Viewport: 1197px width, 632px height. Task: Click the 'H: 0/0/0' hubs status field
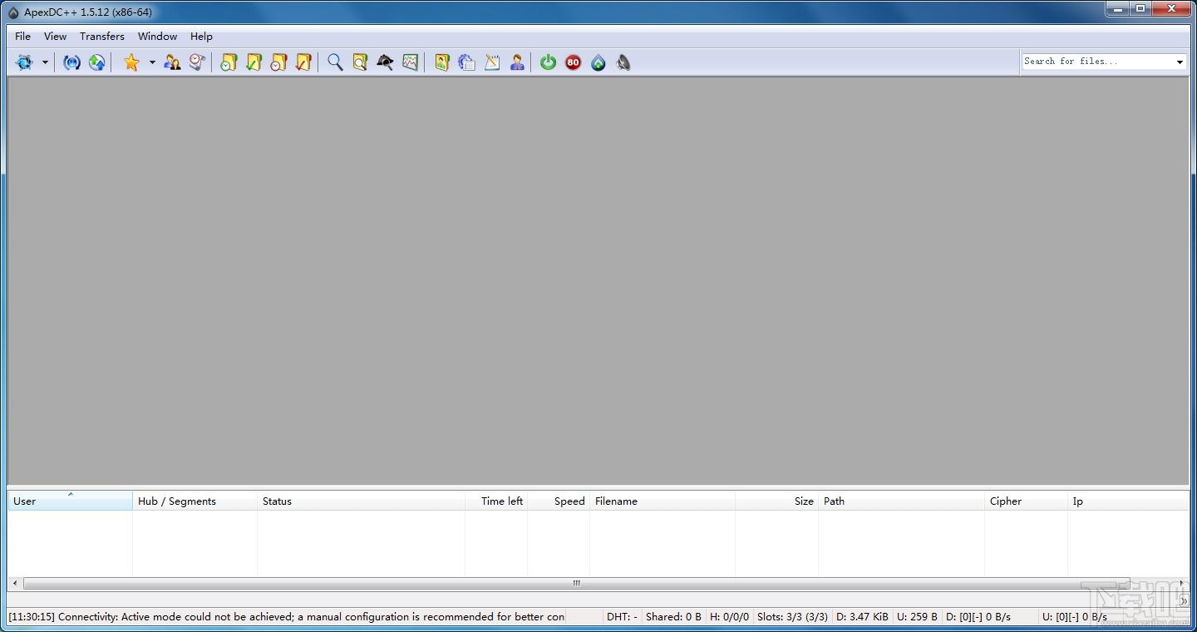[x=729, y=617]
